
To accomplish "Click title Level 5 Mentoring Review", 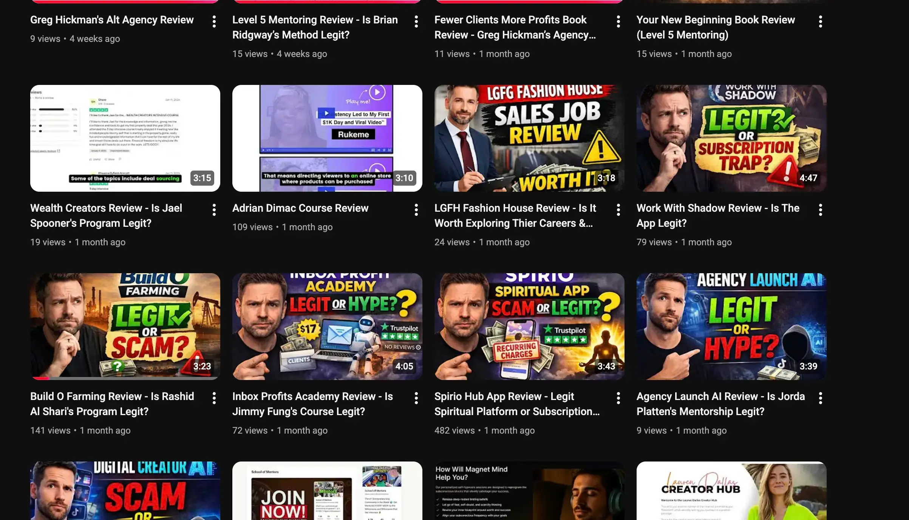I will [x=315, y=27].
